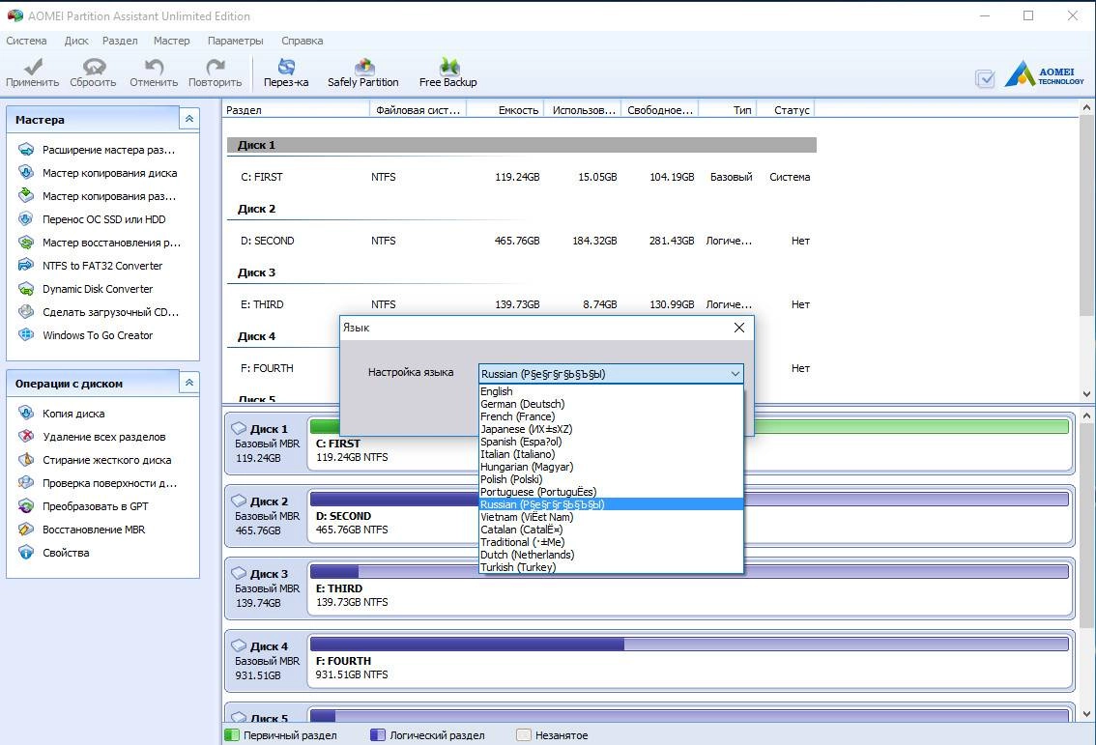Launch Расширение мастера раздела wizard icon
This screenshot has height=745, width=1096.
(x=26, y=150)
